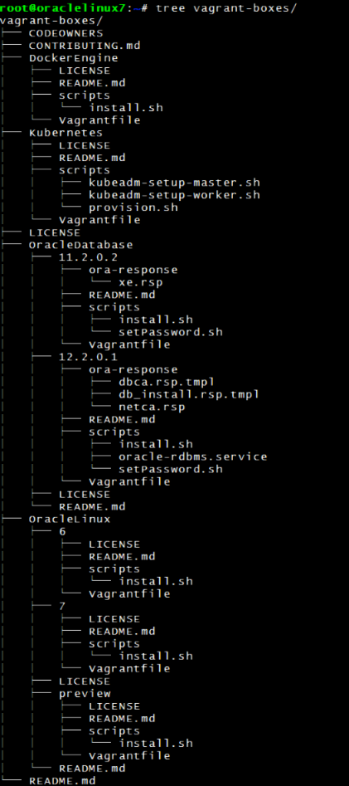Select the 12.2.0.1 version folder

click(x=81, y=357)
